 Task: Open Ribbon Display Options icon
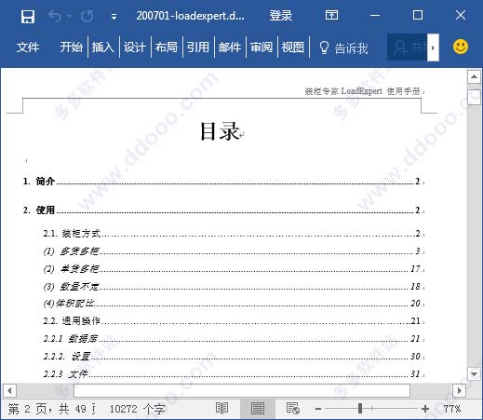[x=331, y=15]
